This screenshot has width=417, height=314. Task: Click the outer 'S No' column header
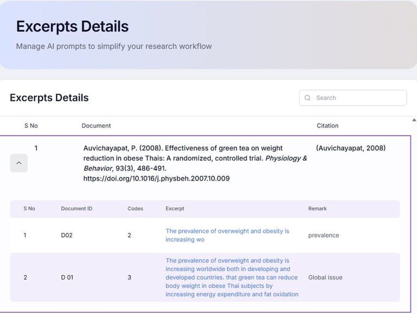tap(31, 126)
